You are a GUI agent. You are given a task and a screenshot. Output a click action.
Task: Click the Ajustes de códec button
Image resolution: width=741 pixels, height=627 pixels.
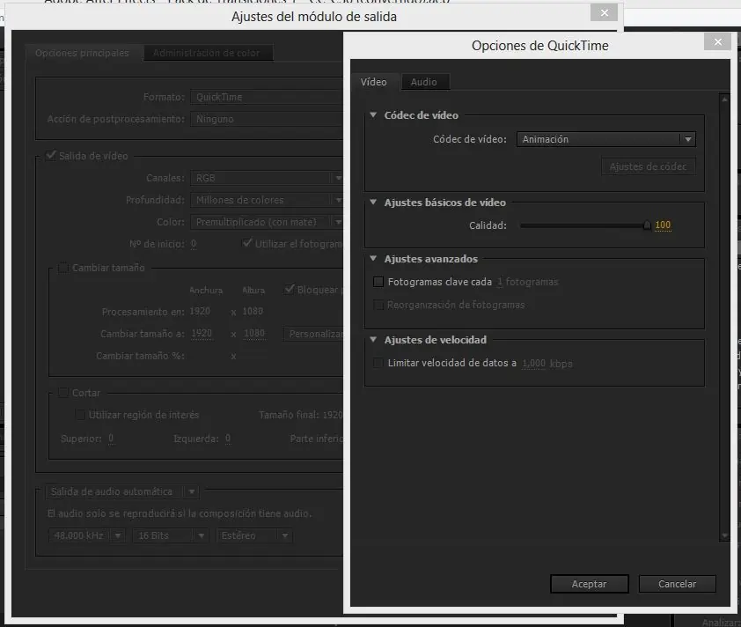coord(648,166)
